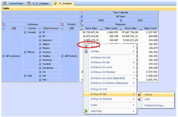This screenshot has width=178, height=117.
Task: Select cell 1.600.939
Action: click(109, 32)
